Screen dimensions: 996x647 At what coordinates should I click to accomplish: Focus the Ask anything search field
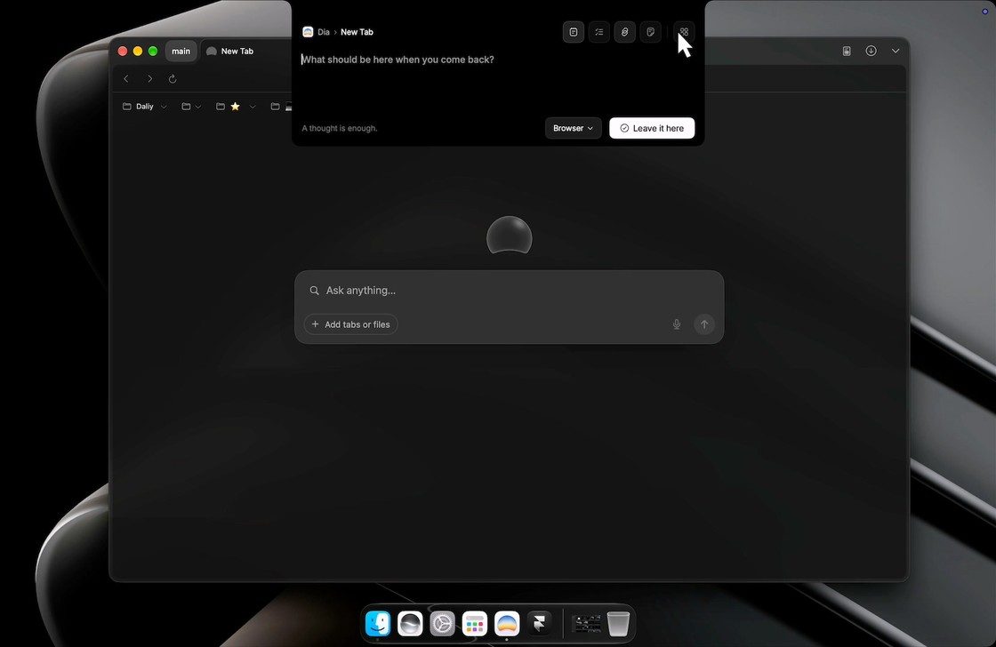pyautogui.click(x=509, y=290)
